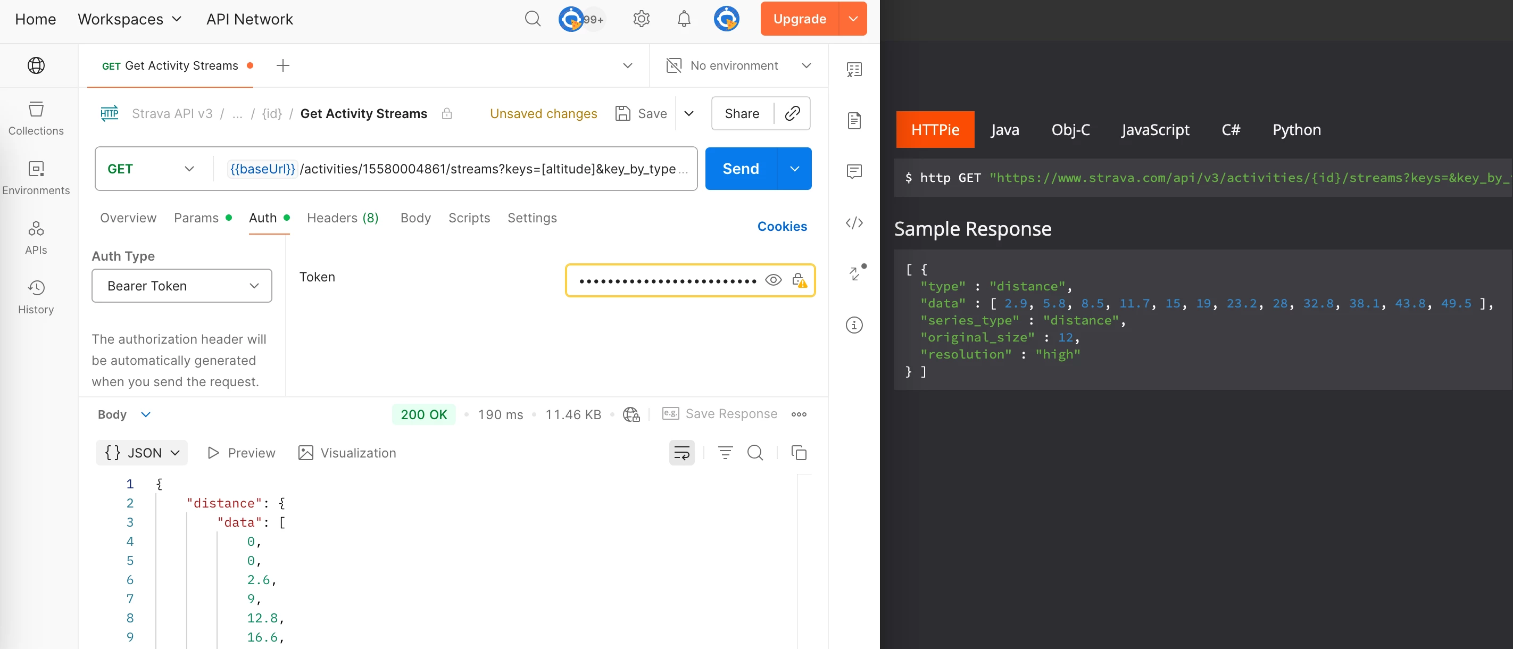This screenshot has width=1513, height=649.
Task: Open the documentation icon in right sidebar
Action: tap(854, 120)
